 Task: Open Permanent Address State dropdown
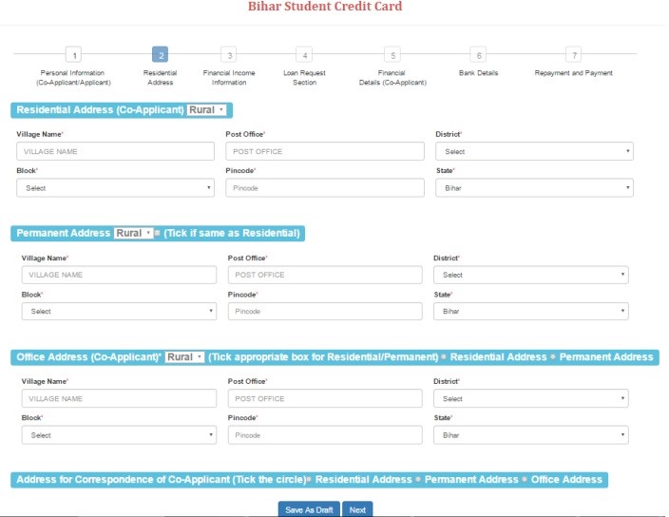click(x=531, y=312)
